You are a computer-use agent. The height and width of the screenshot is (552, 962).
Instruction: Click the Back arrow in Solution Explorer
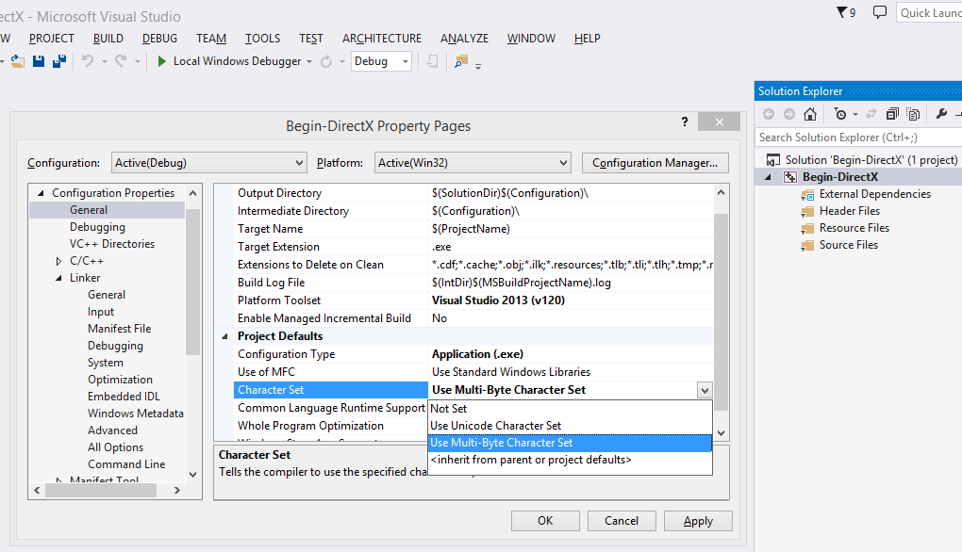click(x=769, y=114)
